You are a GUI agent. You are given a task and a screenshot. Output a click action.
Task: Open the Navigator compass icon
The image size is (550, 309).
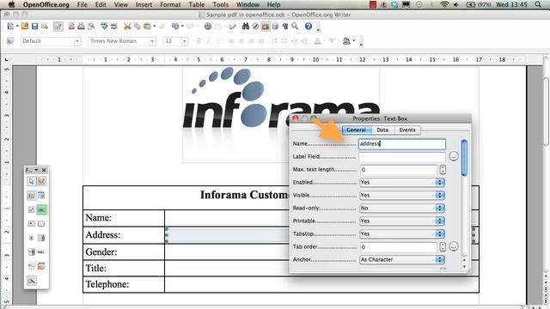pyautogui.click(x=255, y=27)
